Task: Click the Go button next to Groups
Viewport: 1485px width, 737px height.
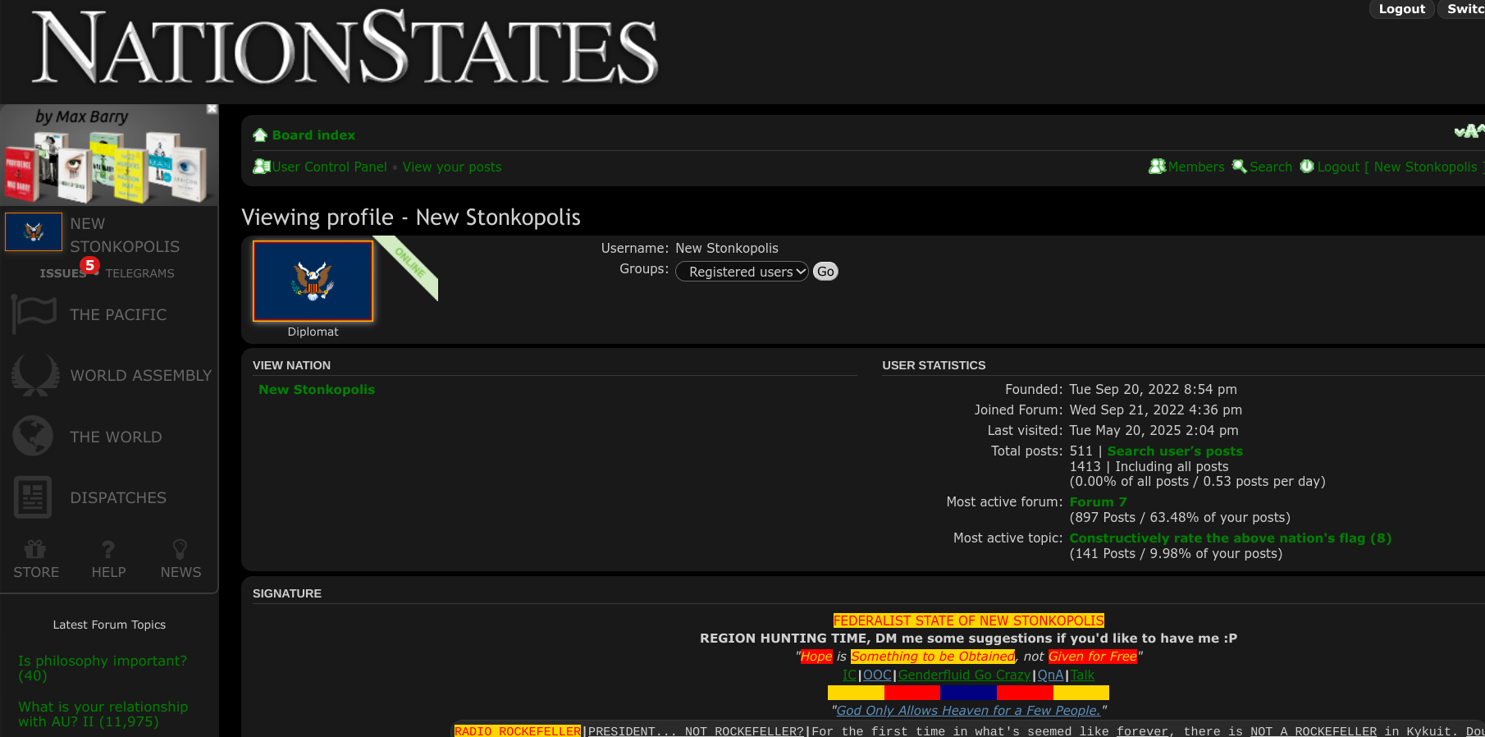Action: (x=825, y=272)
